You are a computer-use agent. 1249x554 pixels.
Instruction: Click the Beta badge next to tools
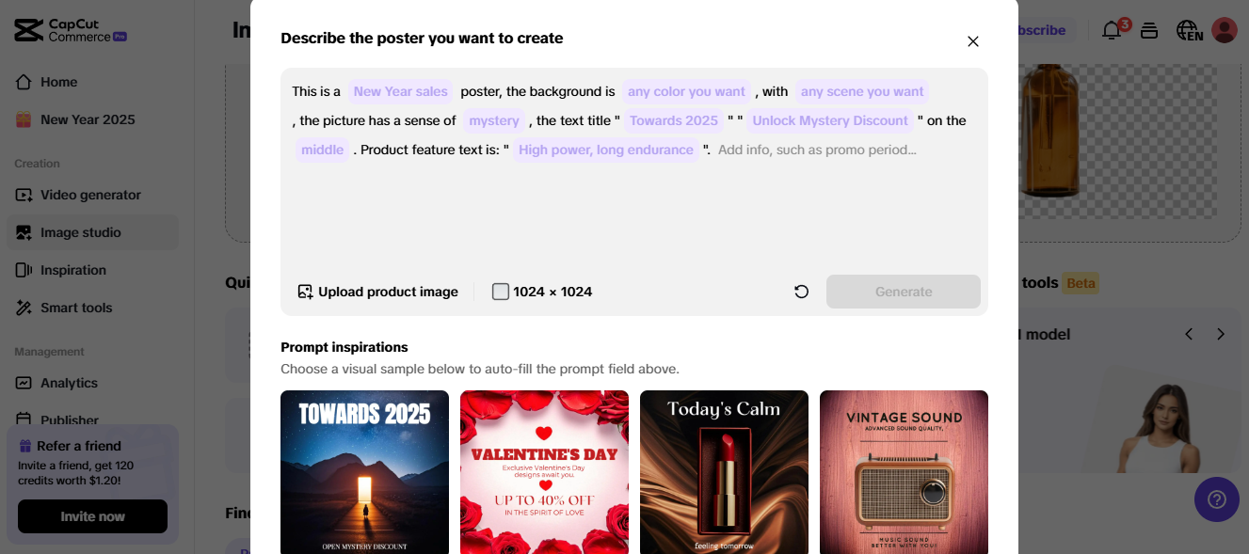[x=1081, y=282]
